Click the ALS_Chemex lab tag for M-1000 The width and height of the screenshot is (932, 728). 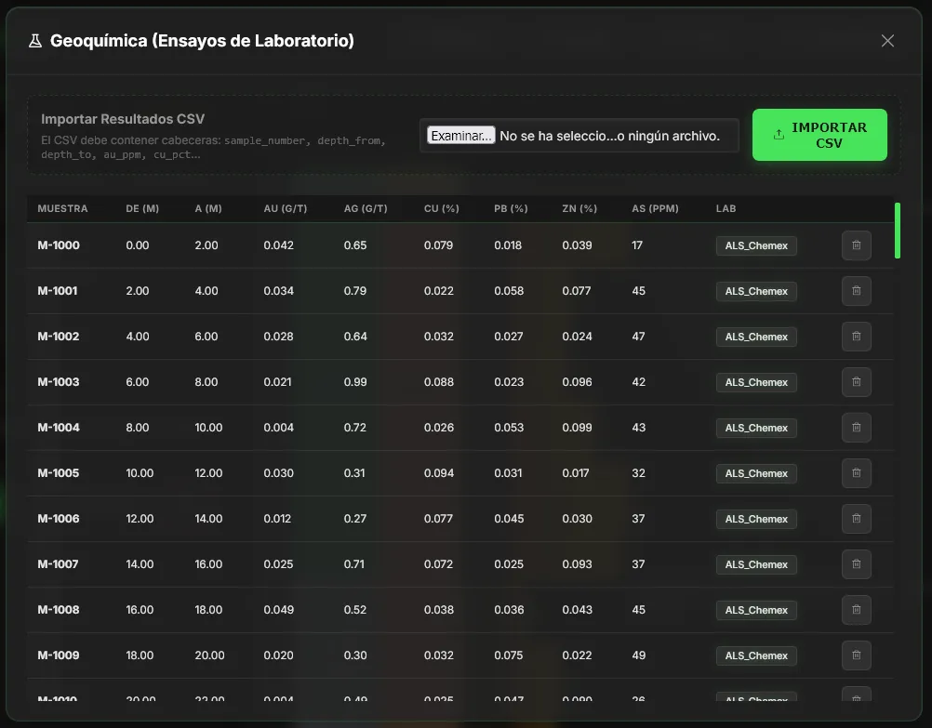click(756, 245)
